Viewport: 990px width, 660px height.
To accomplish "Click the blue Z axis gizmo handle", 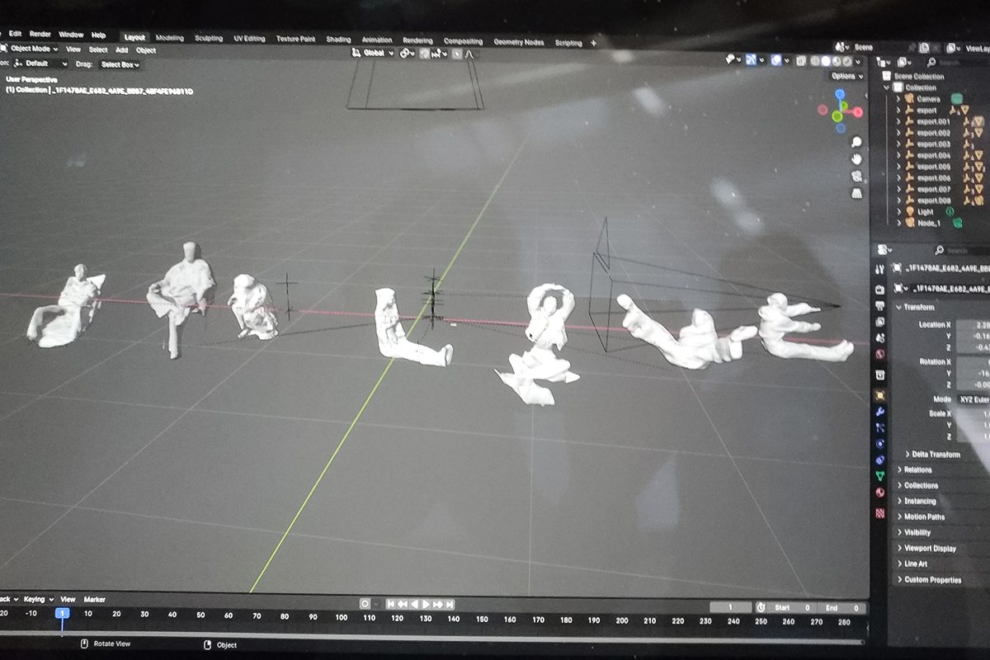I will tap(839, 95).
